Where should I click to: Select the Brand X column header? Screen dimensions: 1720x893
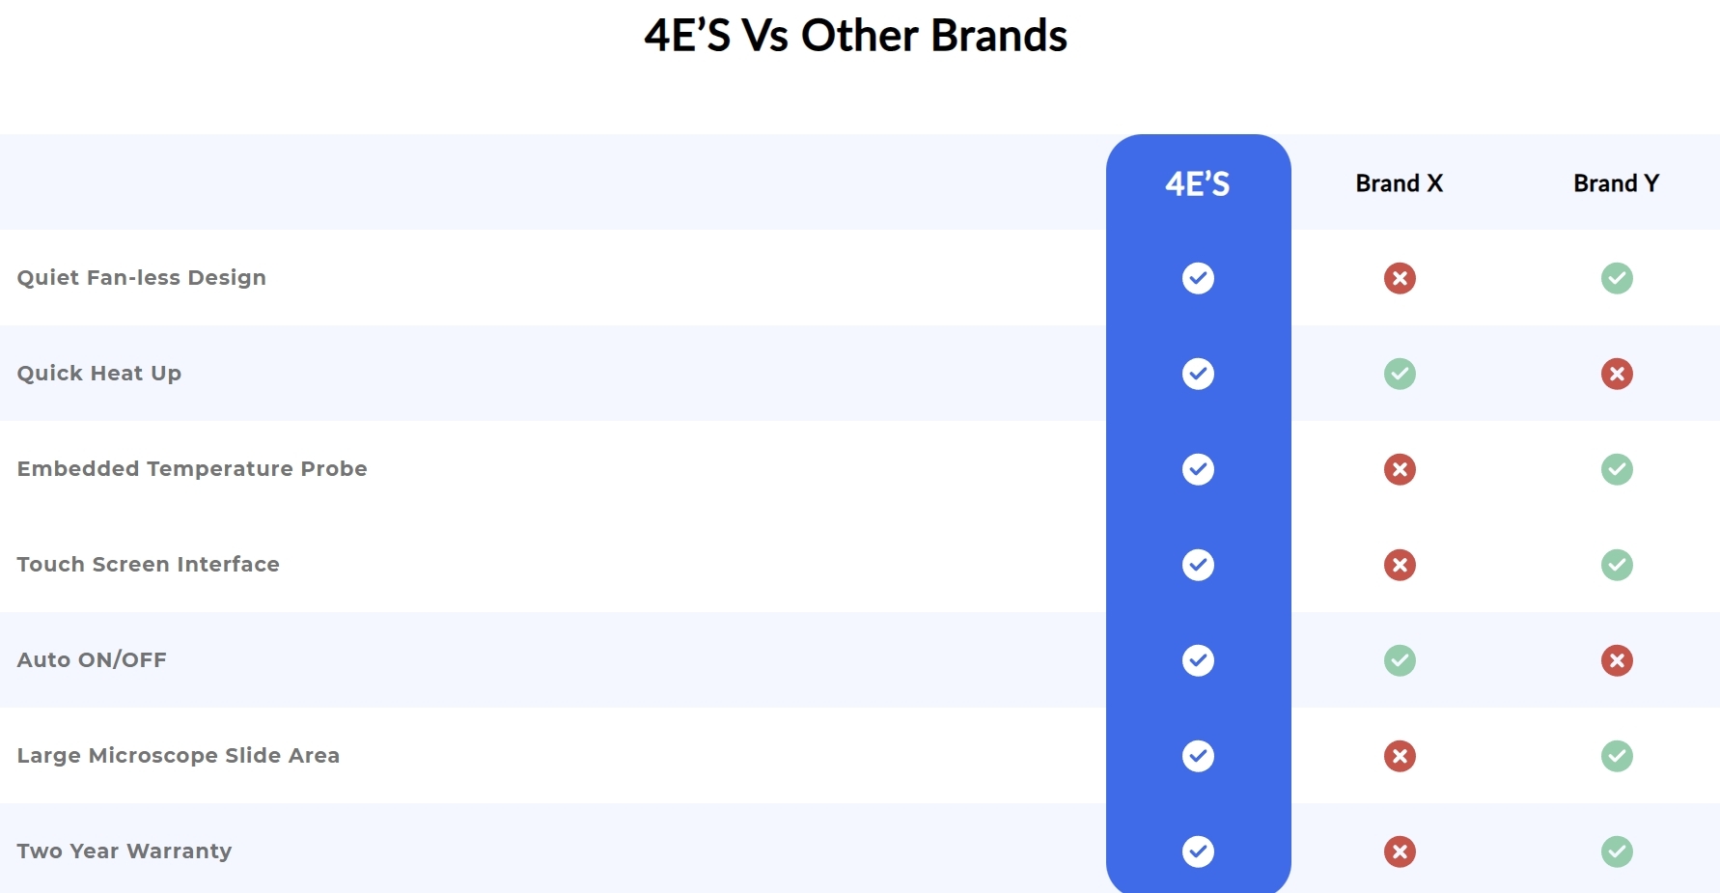click(1399, 183)
